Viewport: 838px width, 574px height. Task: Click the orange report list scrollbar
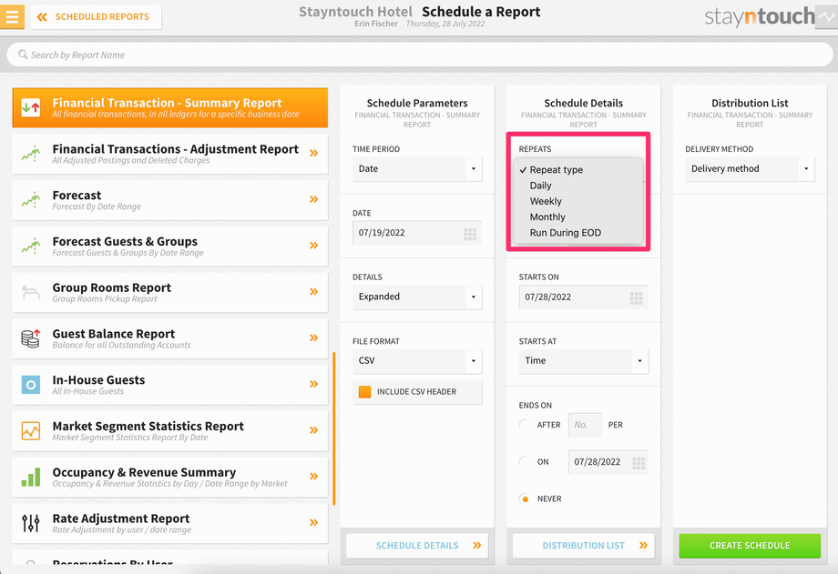pos(334,428)
